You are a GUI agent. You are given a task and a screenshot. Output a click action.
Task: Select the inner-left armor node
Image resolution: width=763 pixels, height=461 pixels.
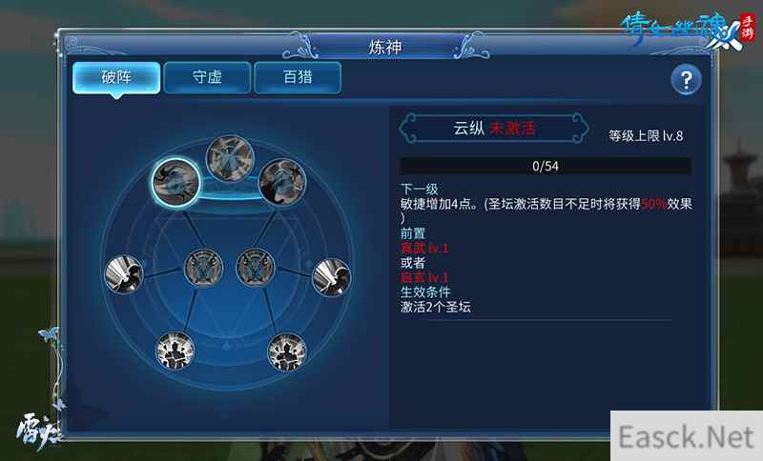click(203, 268)
